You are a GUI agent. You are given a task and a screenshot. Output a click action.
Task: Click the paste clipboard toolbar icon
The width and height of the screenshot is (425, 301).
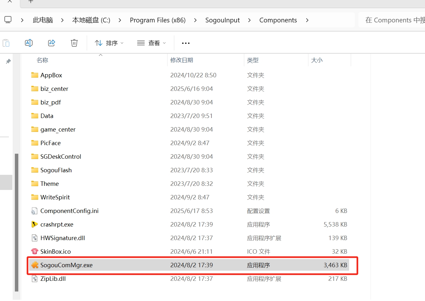pyautogui.click(x=6, y=43)
